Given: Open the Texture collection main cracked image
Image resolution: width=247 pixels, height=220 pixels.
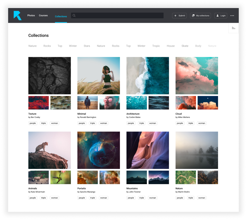Looking at the screenshot, I should pos(50,76).
